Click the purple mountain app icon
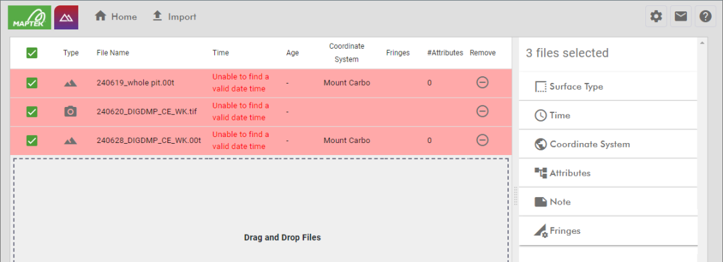723x262 pixels. [x=66, y=17]
